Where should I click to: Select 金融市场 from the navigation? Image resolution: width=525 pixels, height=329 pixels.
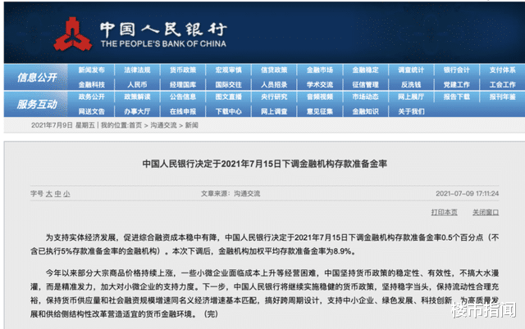(x=320, y=70)
